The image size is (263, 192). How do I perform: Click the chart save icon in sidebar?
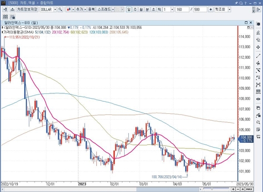click(258, 115)
